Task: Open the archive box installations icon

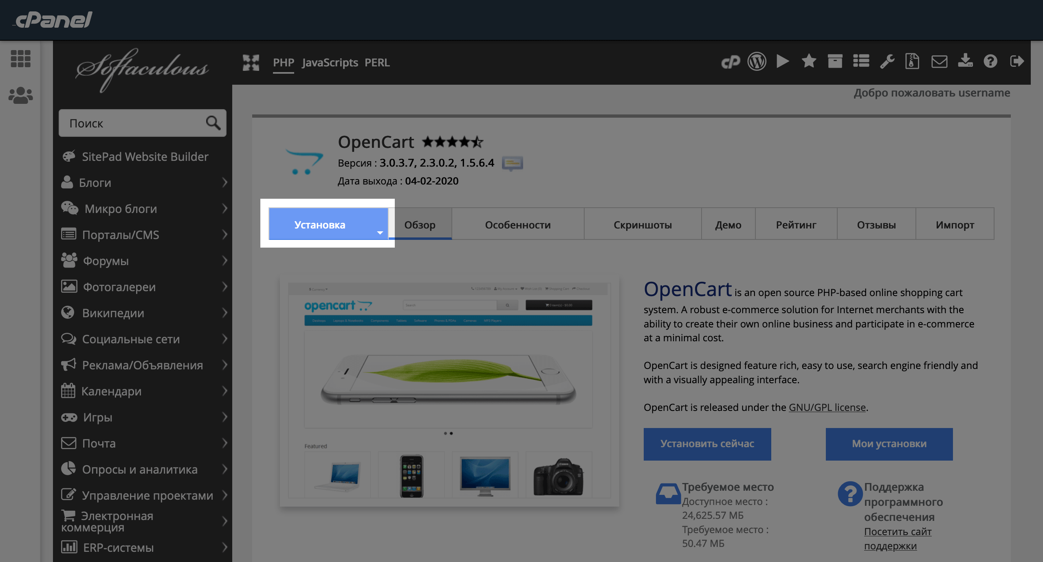Action: tap(835, 61)
